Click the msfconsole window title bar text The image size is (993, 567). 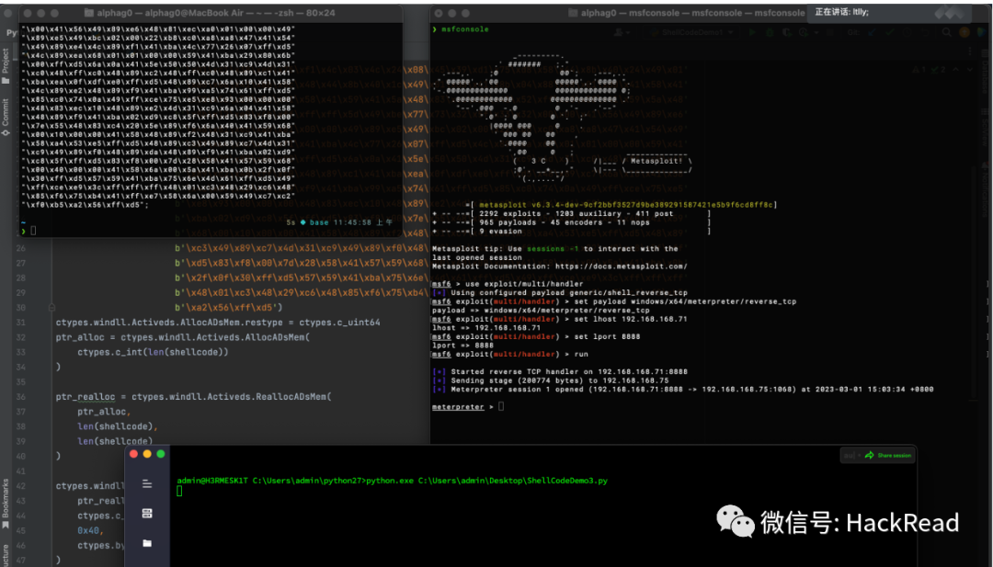693,13
